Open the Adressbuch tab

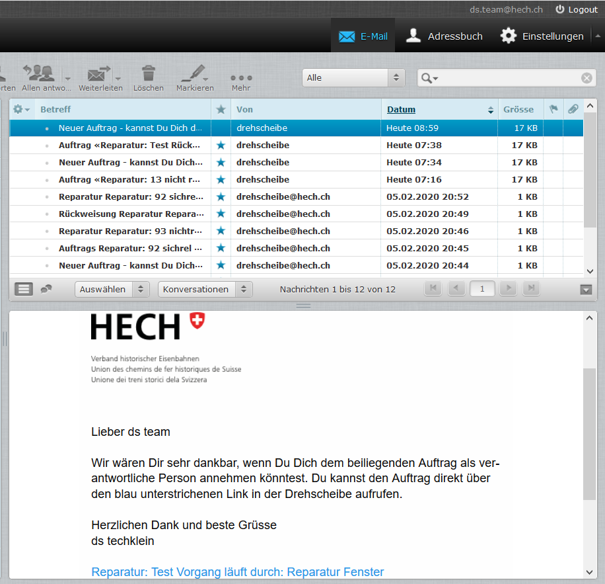click(x=444, y=36)
